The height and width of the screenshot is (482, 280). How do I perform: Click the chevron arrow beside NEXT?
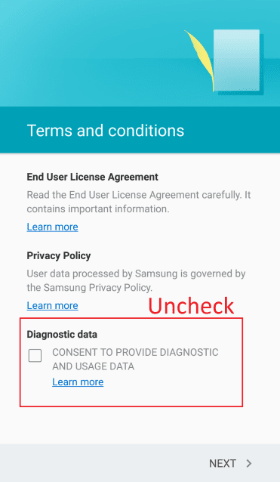pos(249,463)
